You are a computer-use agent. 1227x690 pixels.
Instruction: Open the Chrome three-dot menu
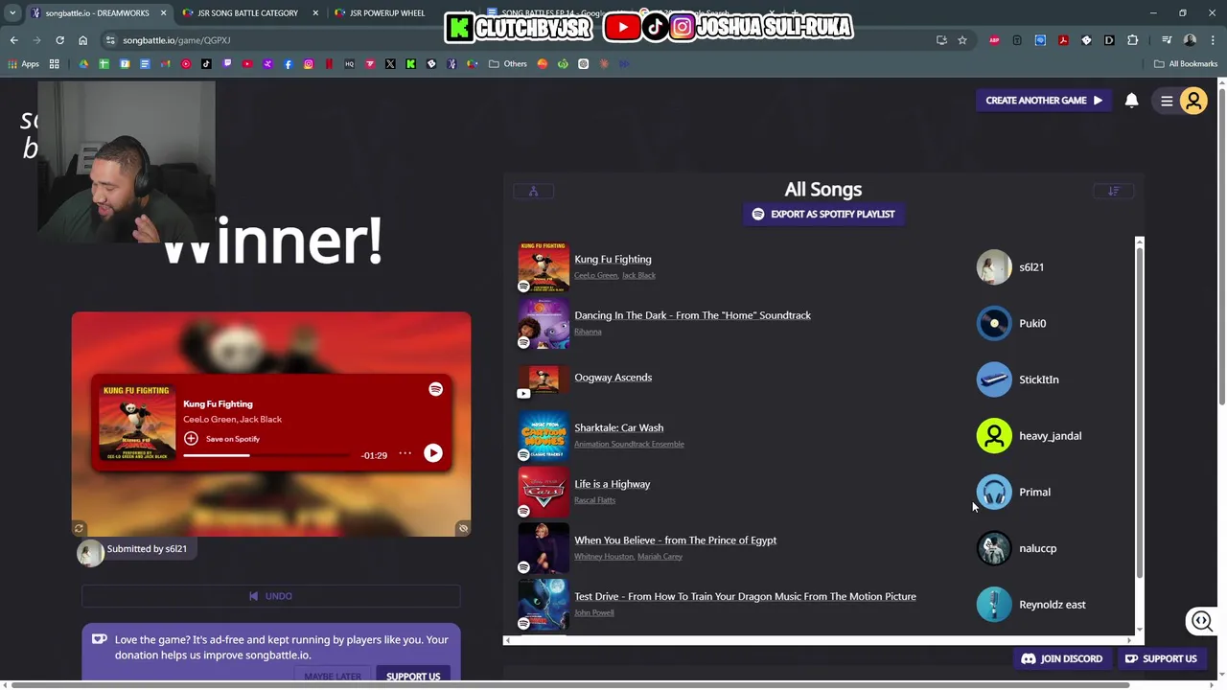[1213, 40]
